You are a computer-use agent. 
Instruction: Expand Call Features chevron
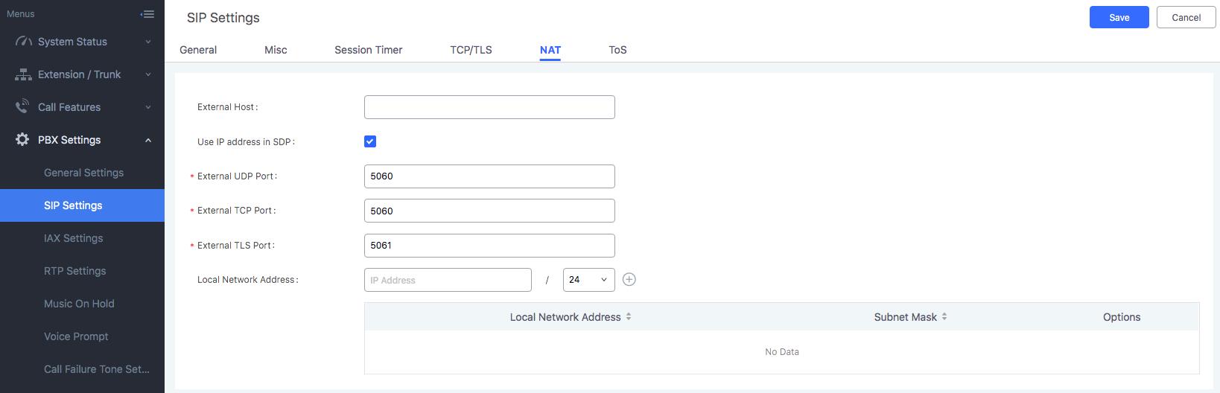coord(148,107)
